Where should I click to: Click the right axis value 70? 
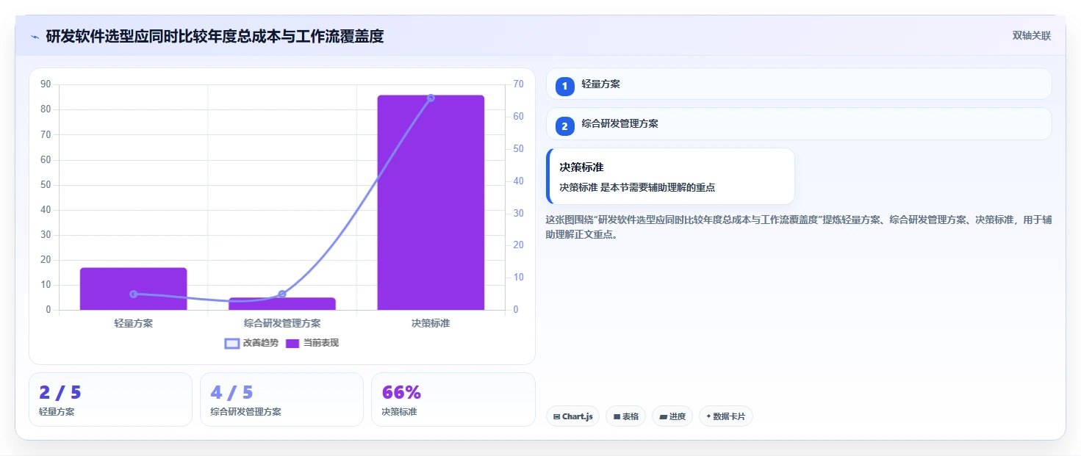(519, 84)
